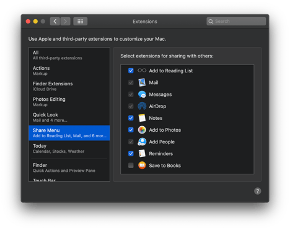Click the Notes extension label
The width and height of the screenshot is (290, 230).
click(156, 118)
